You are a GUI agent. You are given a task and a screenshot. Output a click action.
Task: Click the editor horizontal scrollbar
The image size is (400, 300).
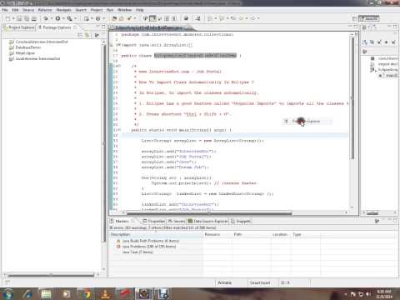tap(209, 213)
